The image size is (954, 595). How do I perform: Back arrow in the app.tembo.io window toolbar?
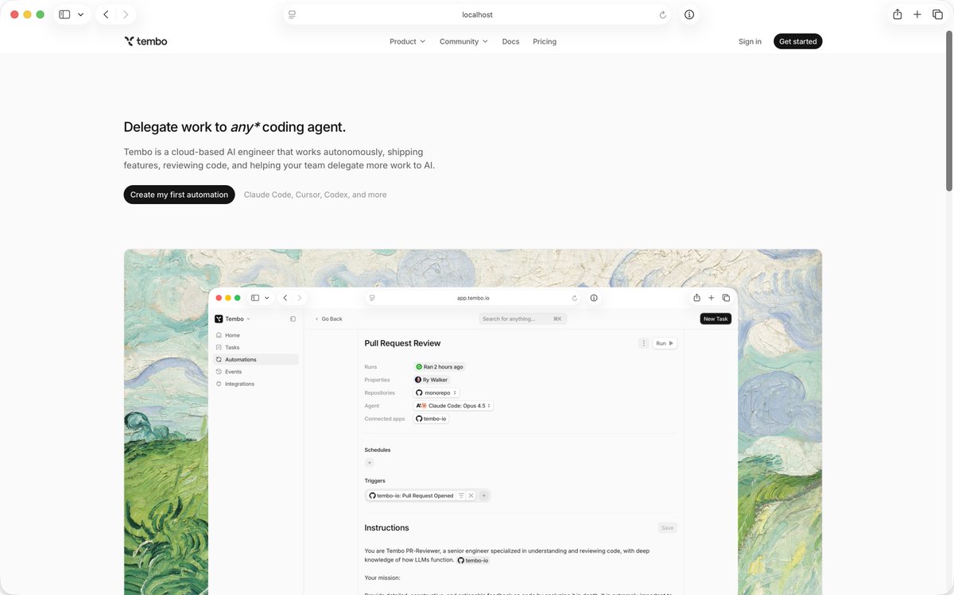(x=285, y=298)
